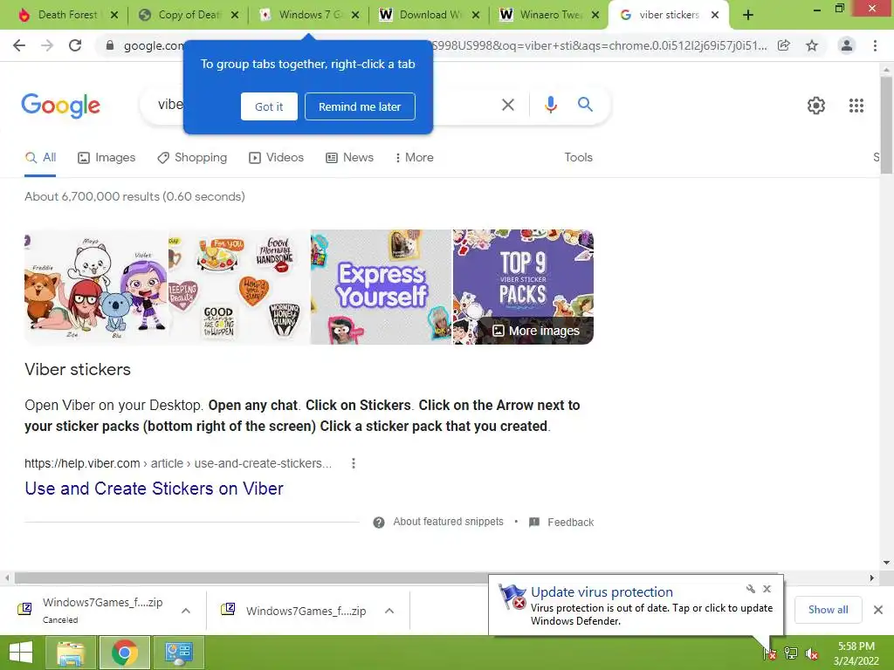Click the About featured snippets help icon
Image resolution: width=894 pixels, height=670 pixels.
tap(379, 523)
